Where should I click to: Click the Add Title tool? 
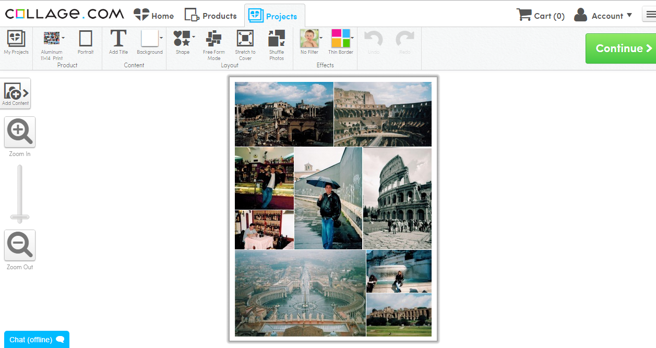pos(118,42)
